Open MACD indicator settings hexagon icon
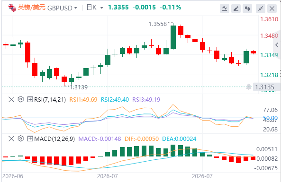The height and width of the screenshot is (182, 281). click(21, 139)
